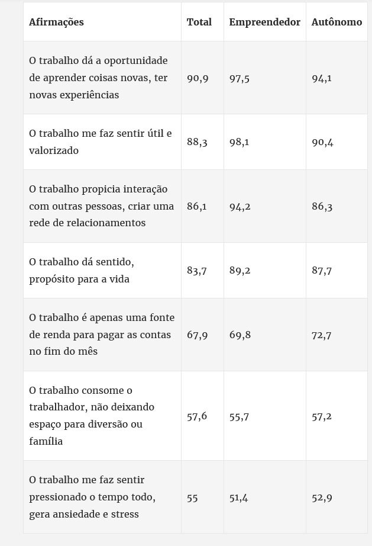Select the "Autônomo" column header
Screen dimensions: 372x546
[x=337, y=22]
